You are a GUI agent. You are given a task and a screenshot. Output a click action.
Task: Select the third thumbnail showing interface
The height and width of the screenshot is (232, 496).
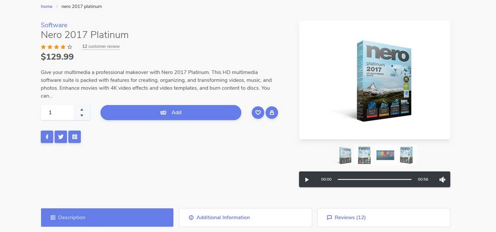pos(385,155)
